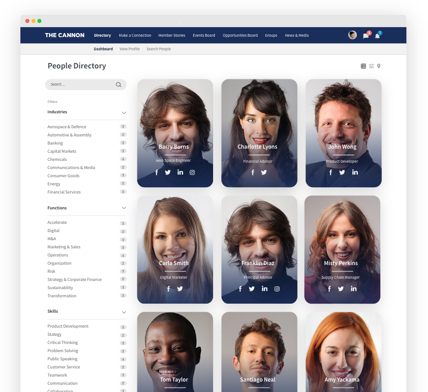
Task: Open Carla Smith's Twitter icon
Action: pyautogui.click(x=180, y=289)
